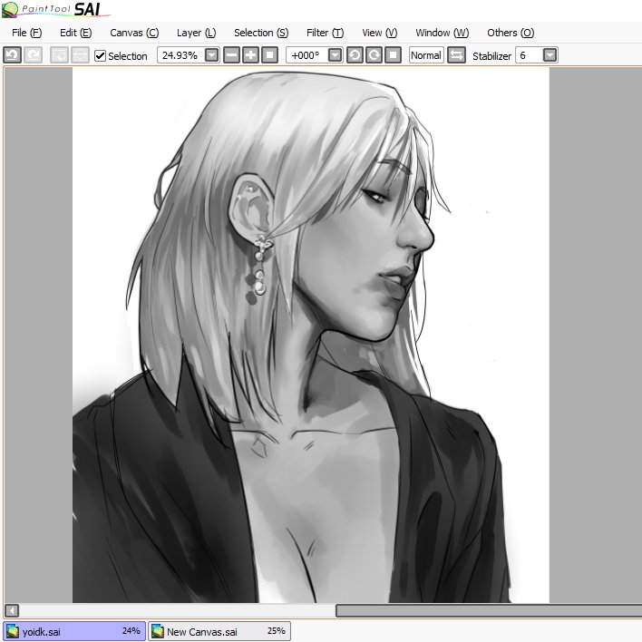The width and height of the screenshot is (642, 642).
Task: Click the Undo arrow icon
Action: 13,55
